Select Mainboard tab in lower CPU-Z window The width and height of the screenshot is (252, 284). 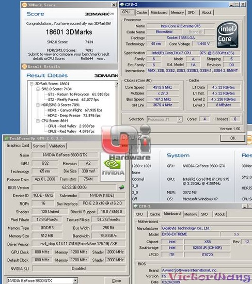click(x=172, y=214)
